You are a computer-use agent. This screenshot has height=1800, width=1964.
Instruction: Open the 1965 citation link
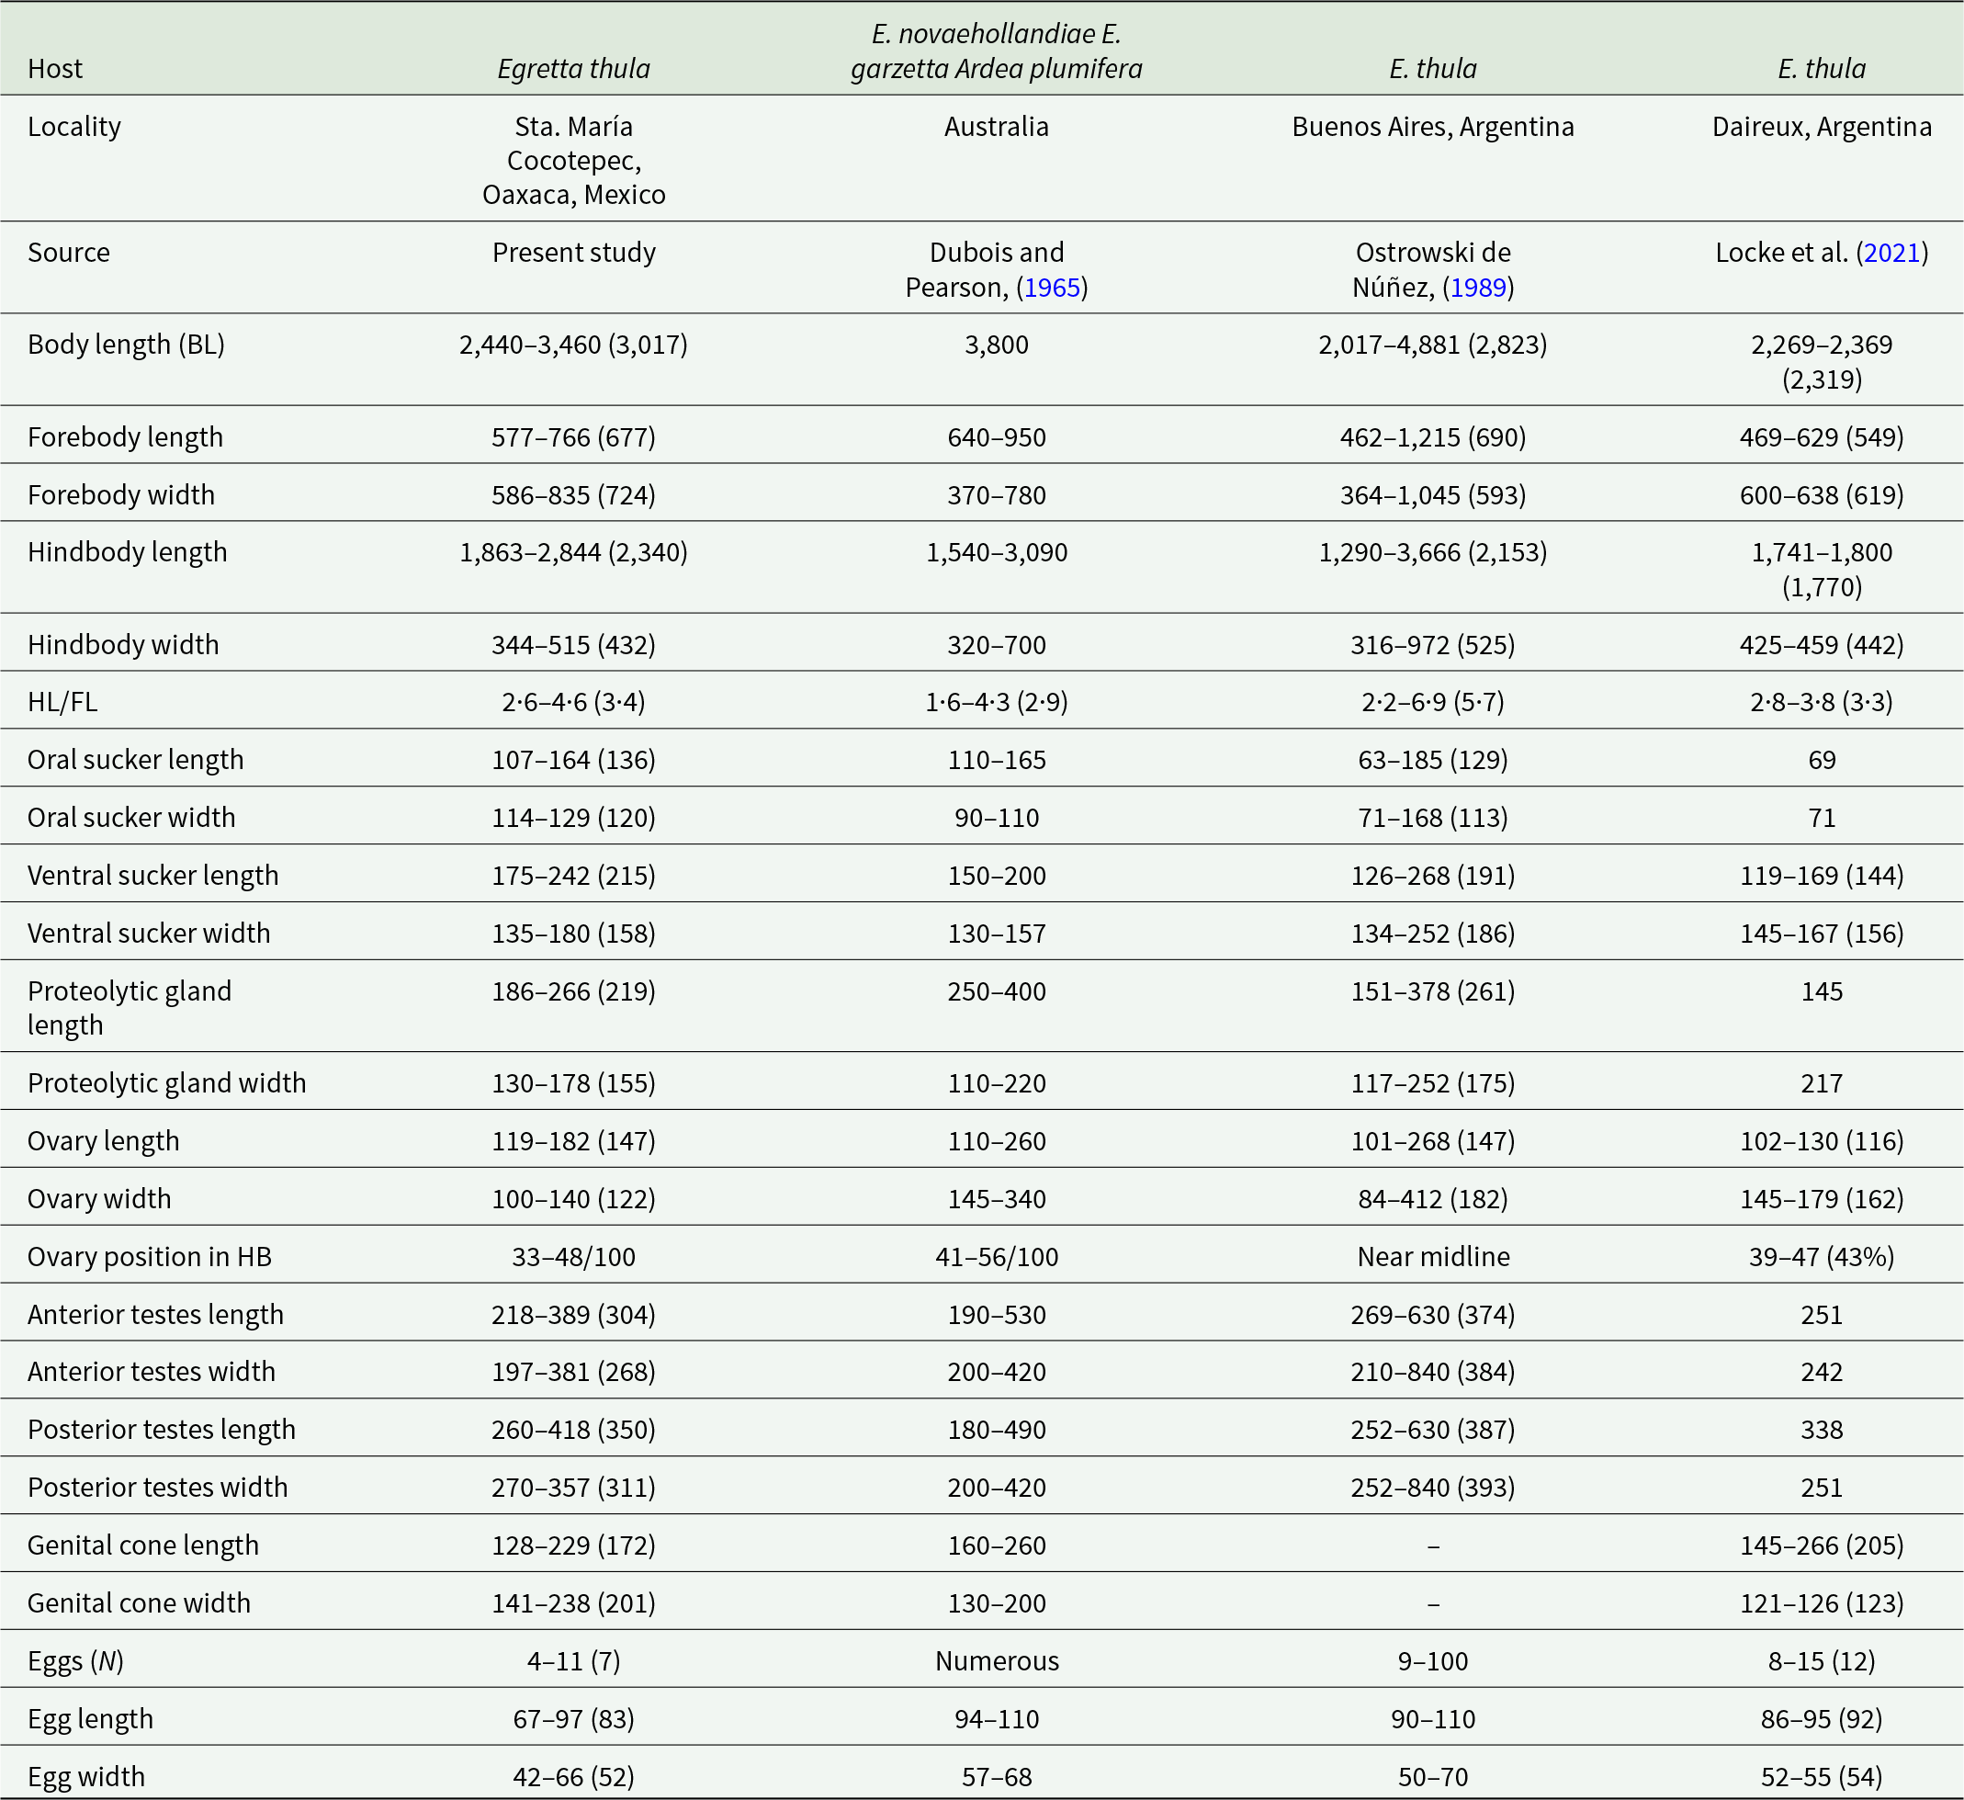pyautogui.click(x=1051, y=288)
